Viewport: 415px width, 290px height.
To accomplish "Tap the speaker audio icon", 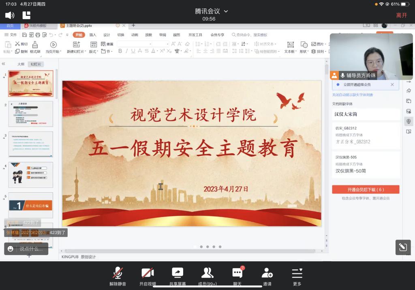I will pyautogui.click(x=10, y=15).
